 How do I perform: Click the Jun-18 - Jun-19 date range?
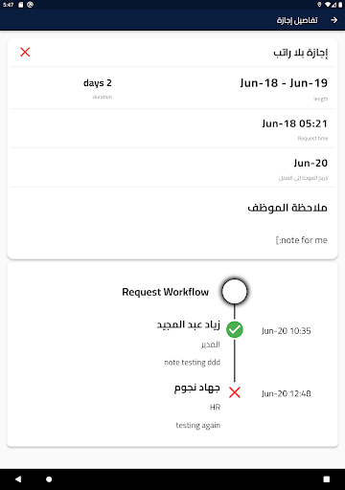[x=284, y=83]
